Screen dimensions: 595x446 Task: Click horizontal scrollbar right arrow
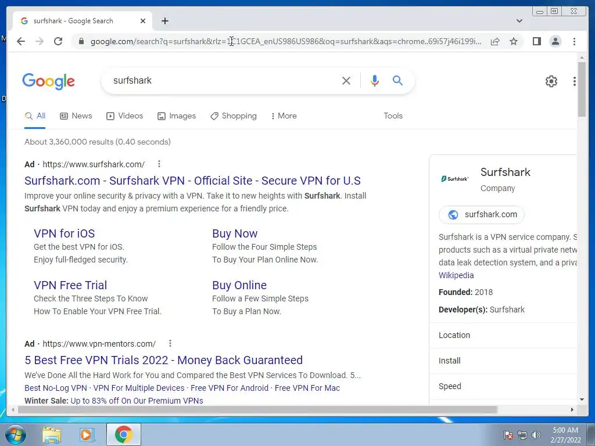(572, 409)
